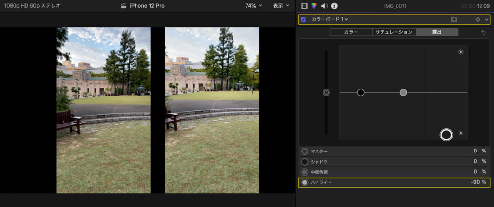
Task: Switch to the 露出 tab
Action: click(x=437, y=32)
